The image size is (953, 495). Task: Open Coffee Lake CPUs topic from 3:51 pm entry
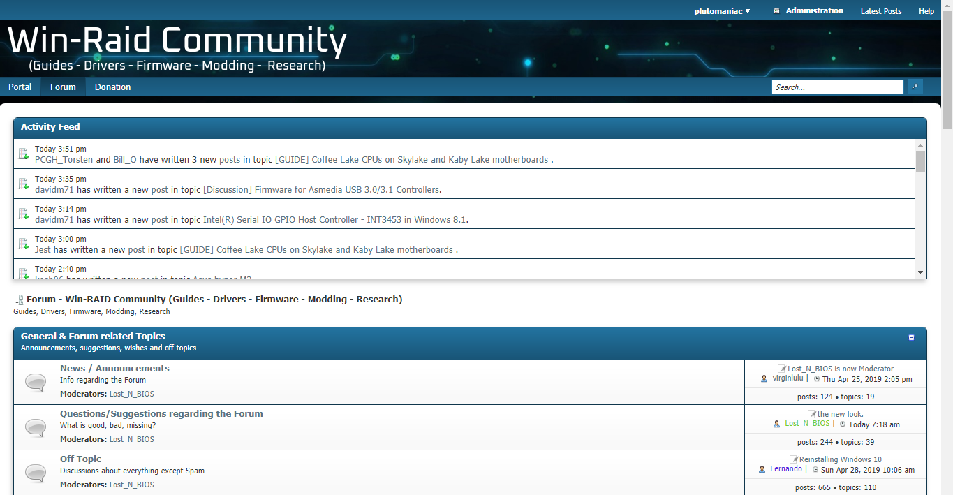tap(412, 160)
